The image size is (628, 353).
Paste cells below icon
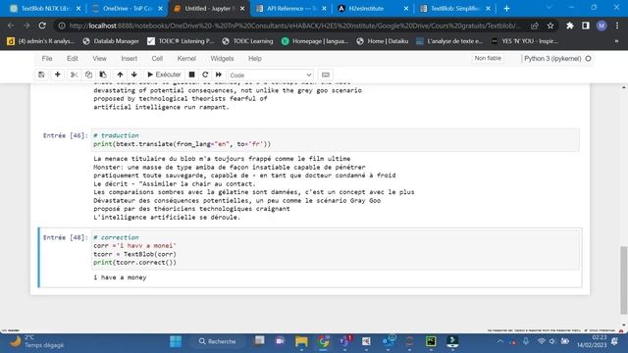[x=103, y=75]
